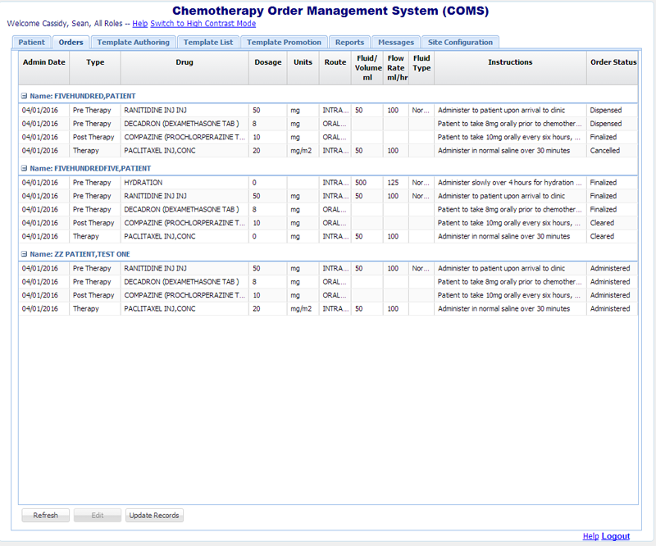Sort by Fluid/Volume ml column header
This screenshot has height=546, width=656.
click(367, 68)
